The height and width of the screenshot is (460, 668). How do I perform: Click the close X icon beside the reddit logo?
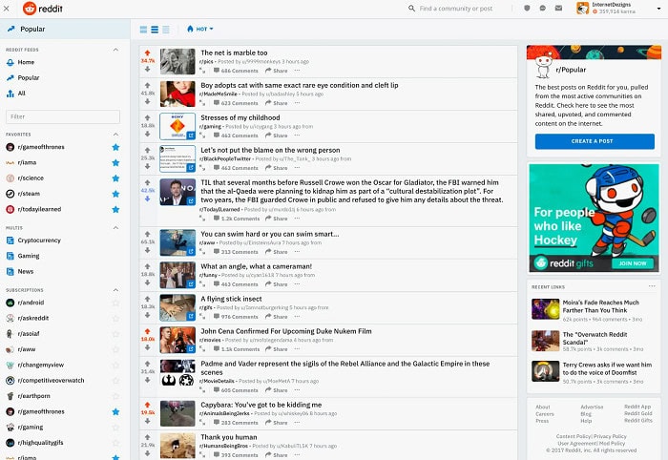tap(6, 8)
